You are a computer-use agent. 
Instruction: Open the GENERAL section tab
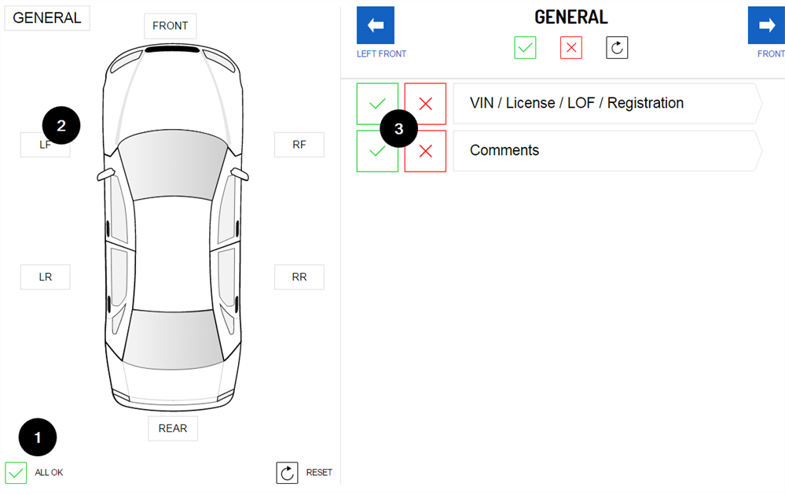[47, 18]
